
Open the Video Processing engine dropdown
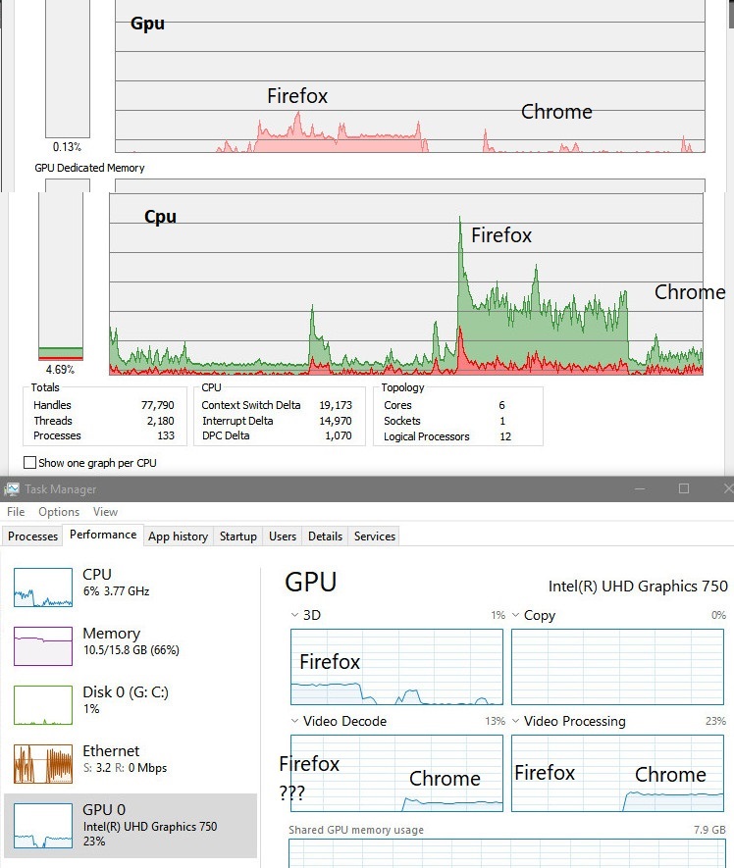click(x=515, y=721)
